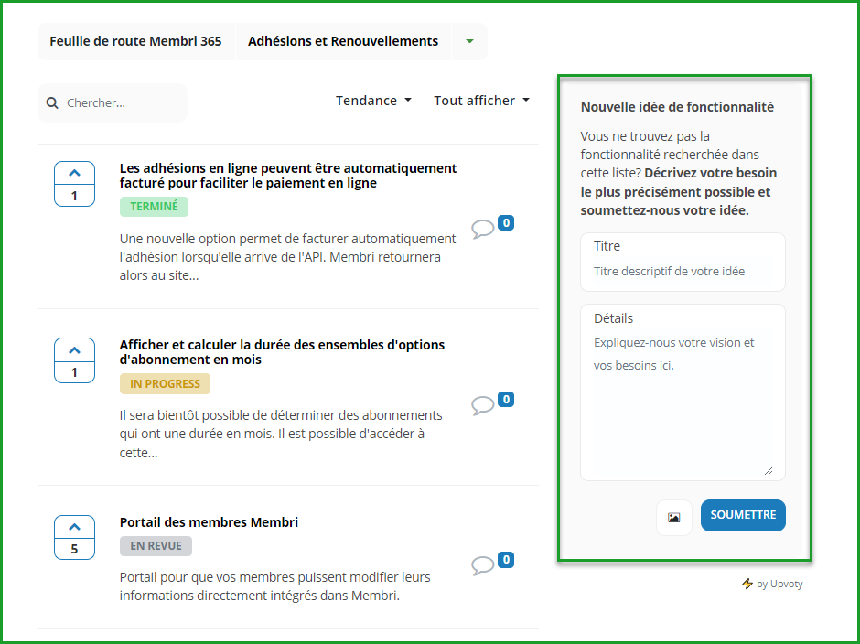Open the Tout afficher filter dropdown
The width and height of the screenshot is (860, 644).
pyautogui.click(x=481, y=101)
